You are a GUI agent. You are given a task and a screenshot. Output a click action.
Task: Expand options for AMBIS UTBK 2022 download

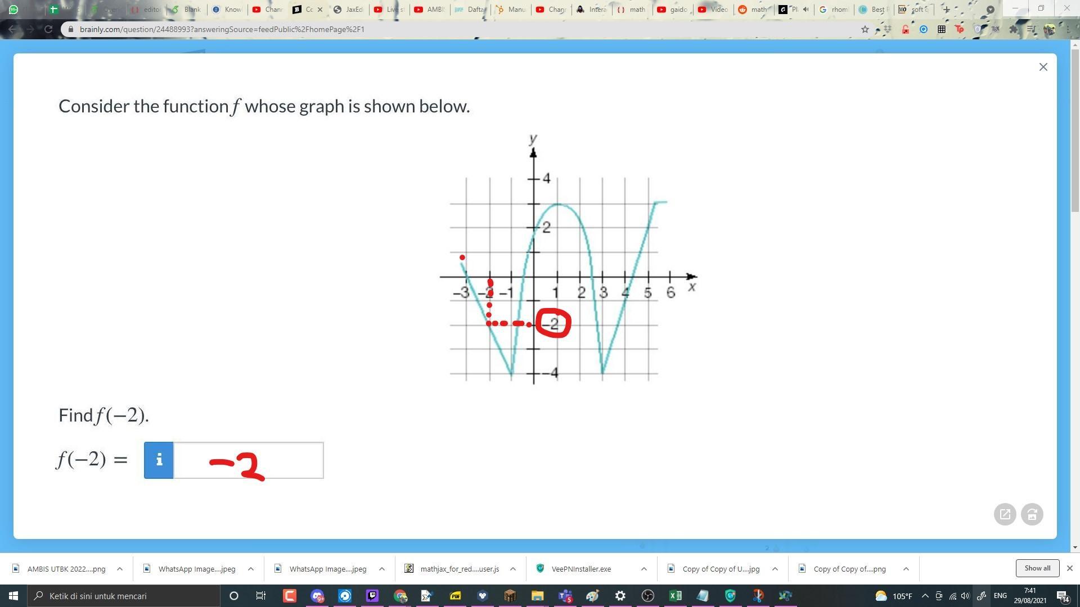[x=119, y=569]
